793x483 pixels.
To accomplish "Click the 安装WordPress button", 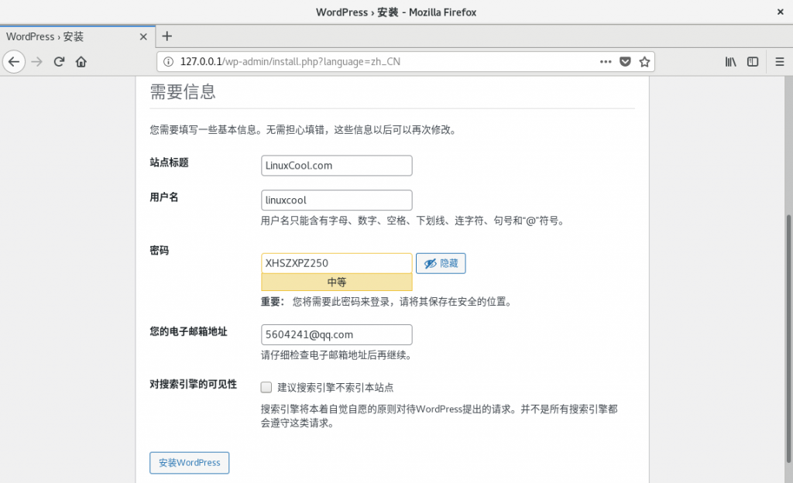I will point(189,463).
